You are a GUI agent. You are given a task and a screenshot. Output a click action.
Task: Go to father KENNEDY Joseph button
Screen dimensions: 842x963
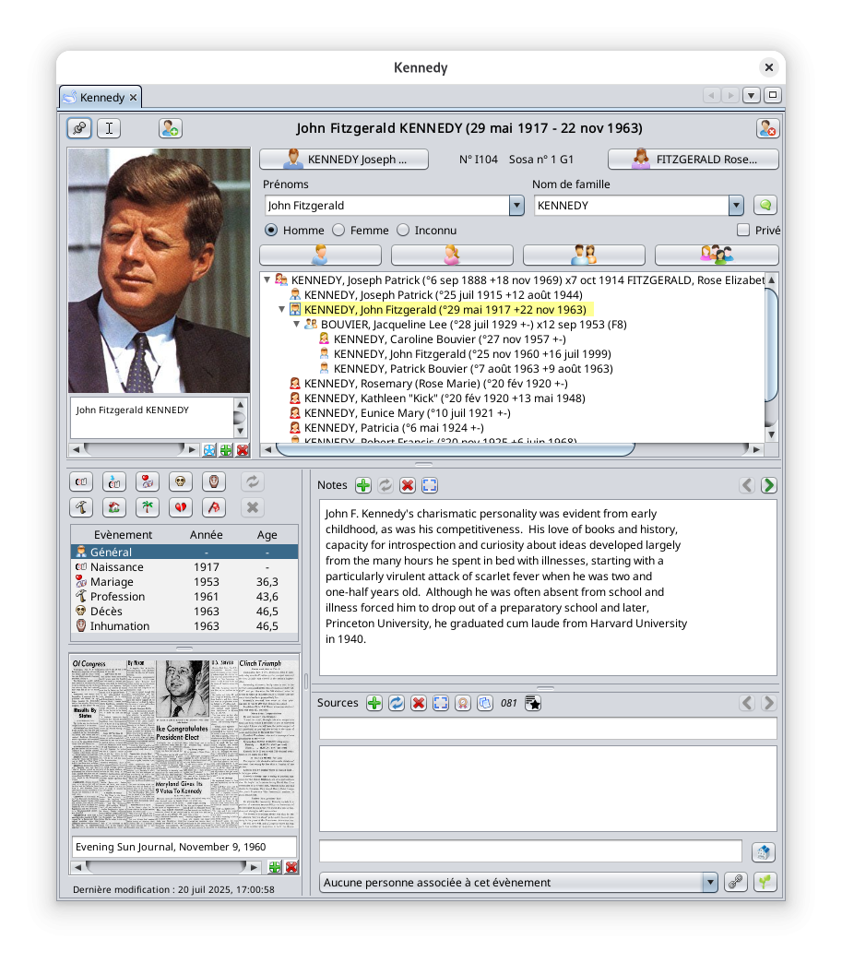click(x=344, y=159)
